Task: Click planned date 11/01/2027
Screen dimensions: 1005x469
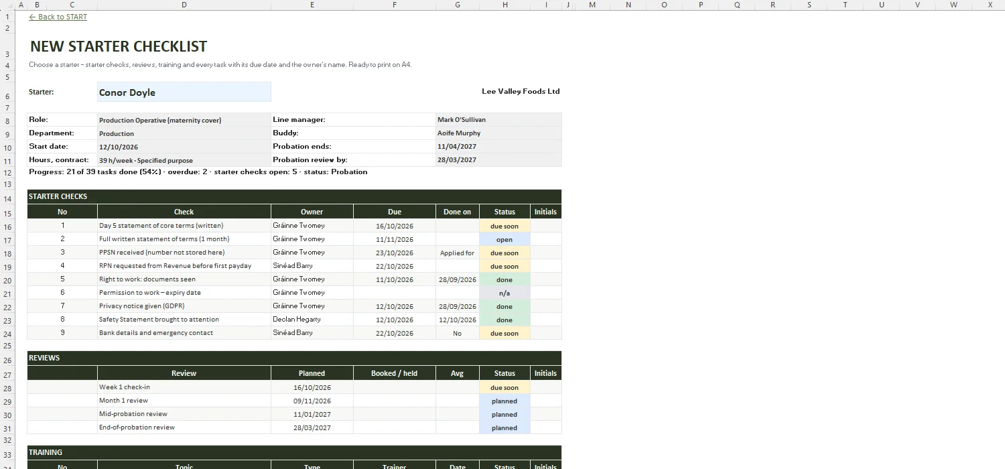Action: (x=312, y=414)
